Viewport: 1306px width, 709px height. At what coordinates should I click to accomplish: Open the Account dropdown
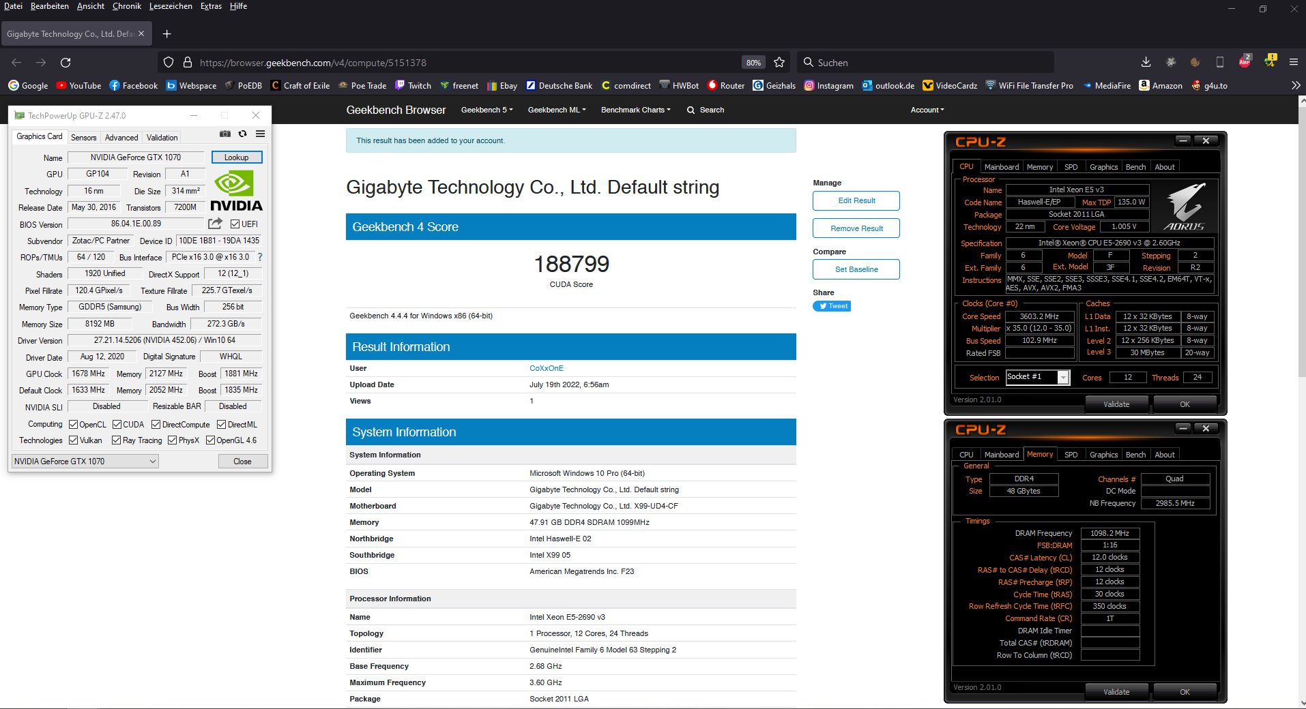point(927,110)
